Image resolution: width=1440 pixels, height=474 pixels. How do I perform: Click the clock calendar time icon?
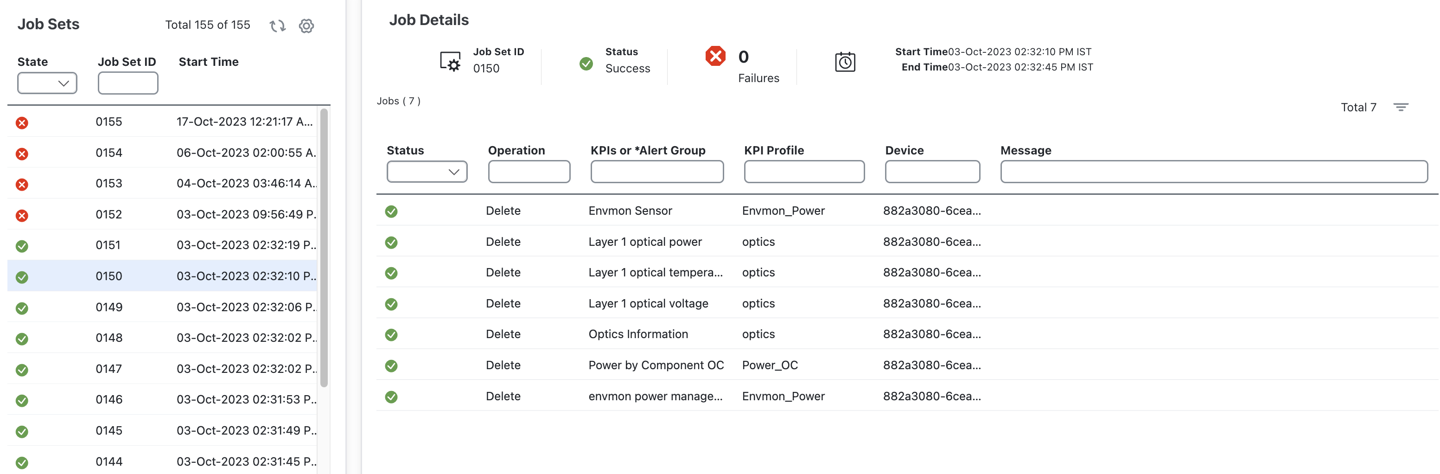845,62
